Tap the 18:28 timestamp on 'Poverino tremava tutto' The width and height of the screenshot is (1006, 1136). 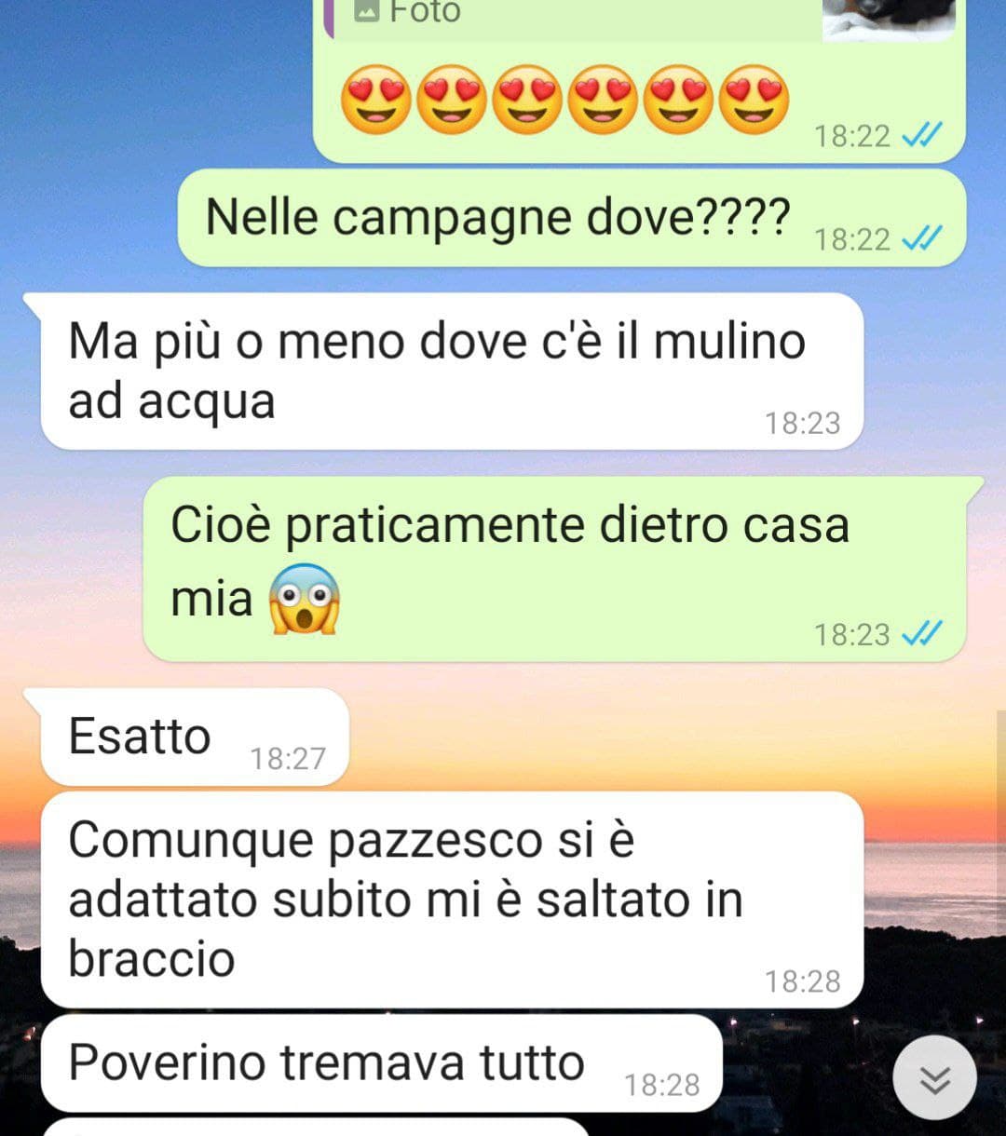click(661, 1085)
